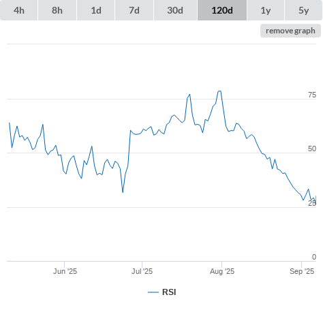Image resolution: width=323 pixels, height=310 pixels.
Task: Click the 0 value axis label
Action: pyautogui.click(x=314, y=257)
